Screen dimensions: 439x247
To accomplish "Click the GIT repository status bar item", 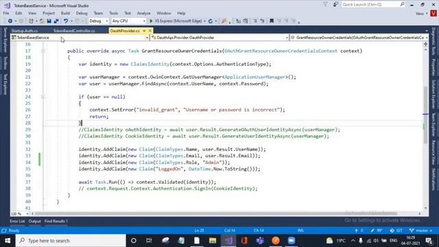I will 396,231.
